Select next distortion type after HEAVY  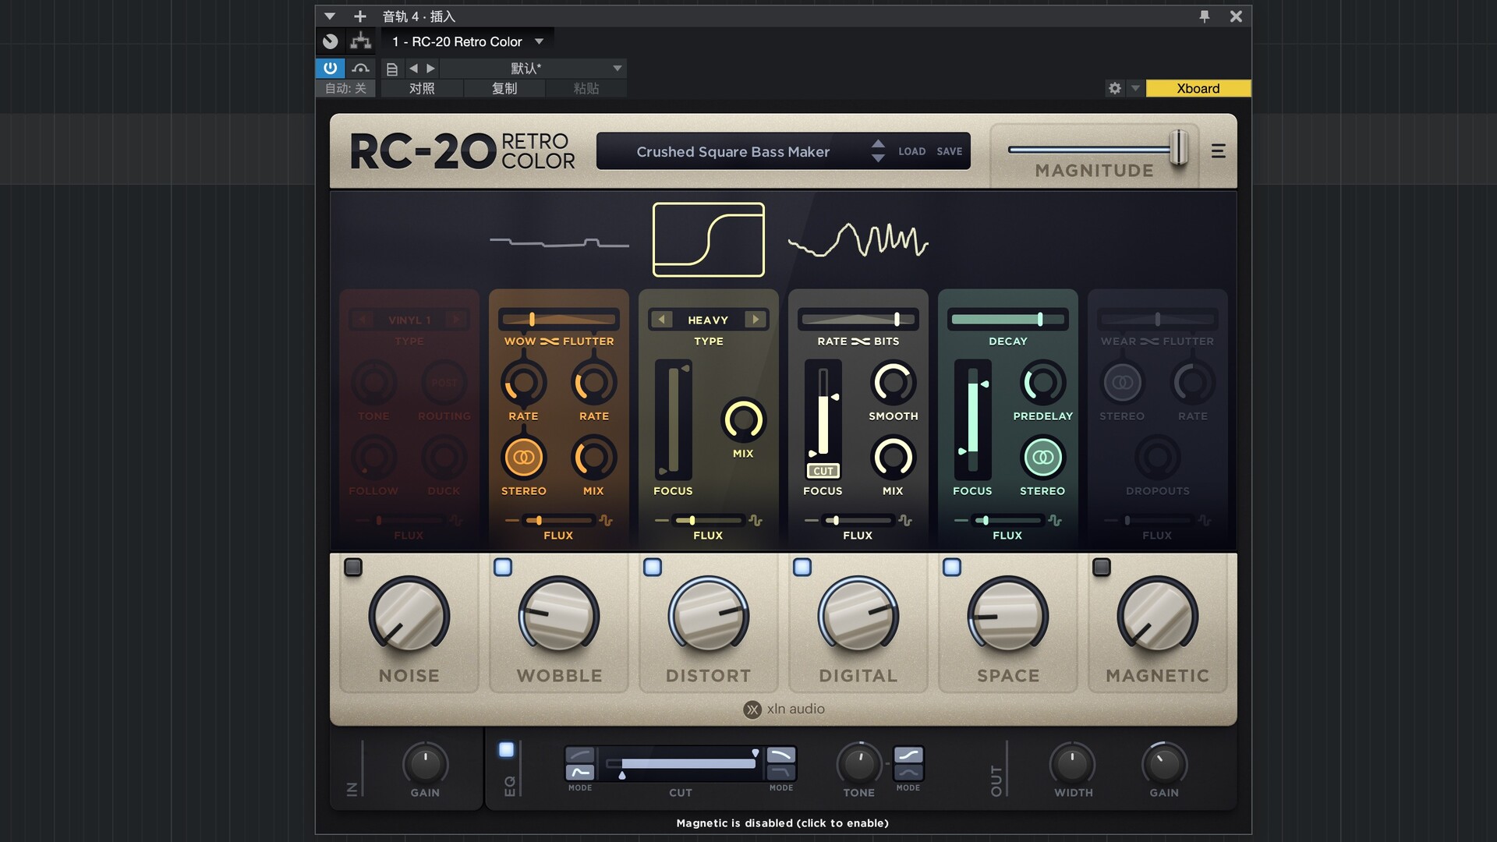pos(755,320)
